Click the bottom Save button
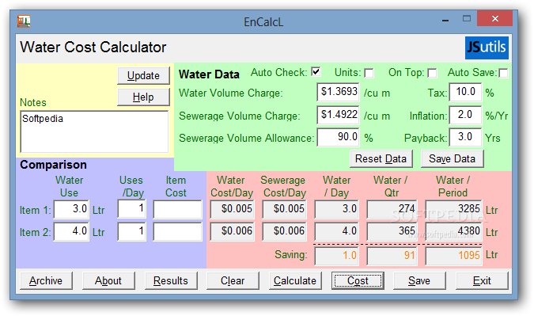The height and width of the screenshot is (316, 534). click(x=419, y=281)
